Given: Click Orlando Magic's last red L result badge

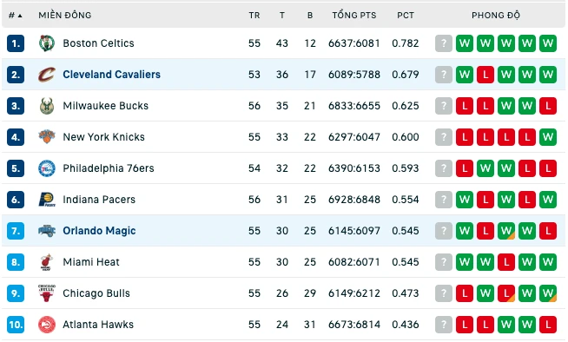Looking at the screenshot, I should click(x=548, y=231).
